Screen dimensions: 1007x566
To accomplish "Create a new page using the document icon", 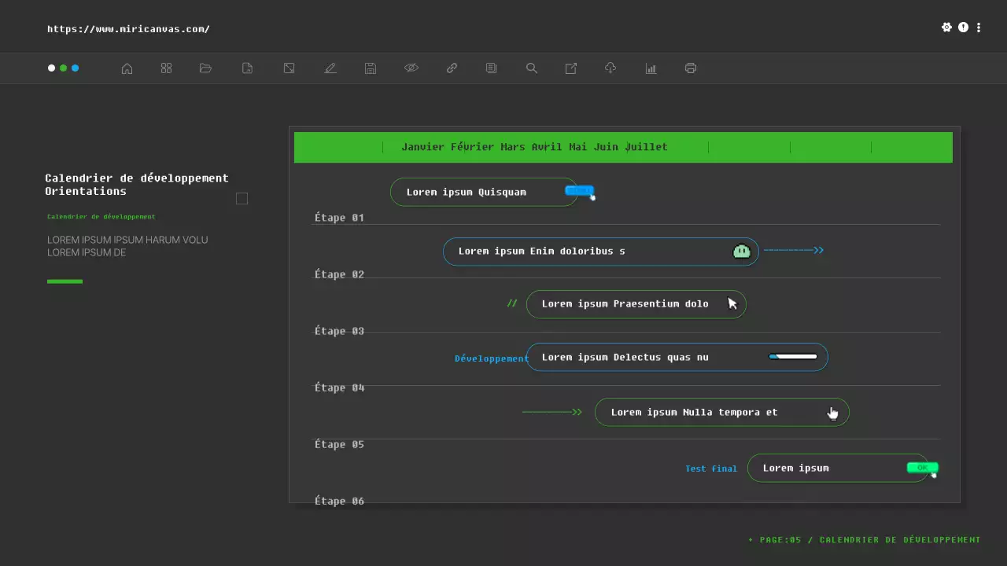I will point(247,68).
